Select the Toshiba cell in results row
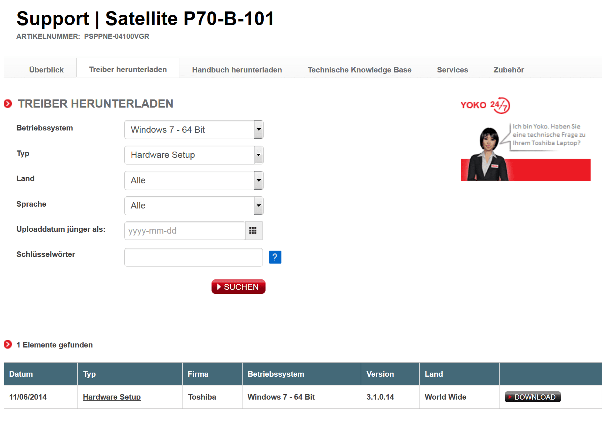The image size is (605, 424). pos(212,397)
